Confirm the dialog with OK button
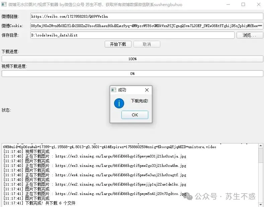 tap(135, 115)
